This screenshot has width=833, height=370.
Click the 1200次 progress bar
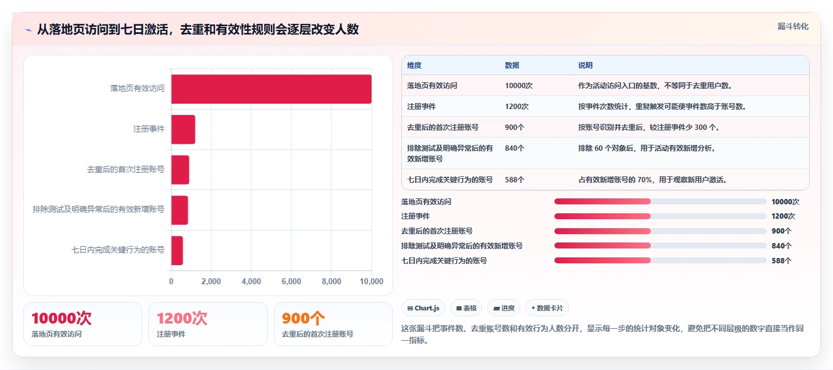tap(660, 216)
